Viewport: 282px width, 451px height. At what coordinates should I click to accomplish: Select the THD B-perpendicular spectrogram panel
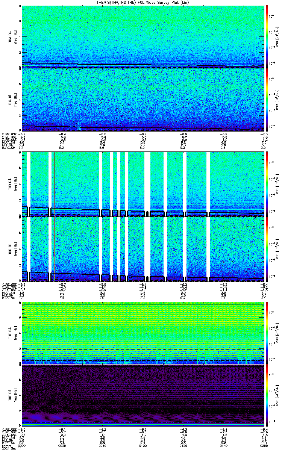(143, 183)
